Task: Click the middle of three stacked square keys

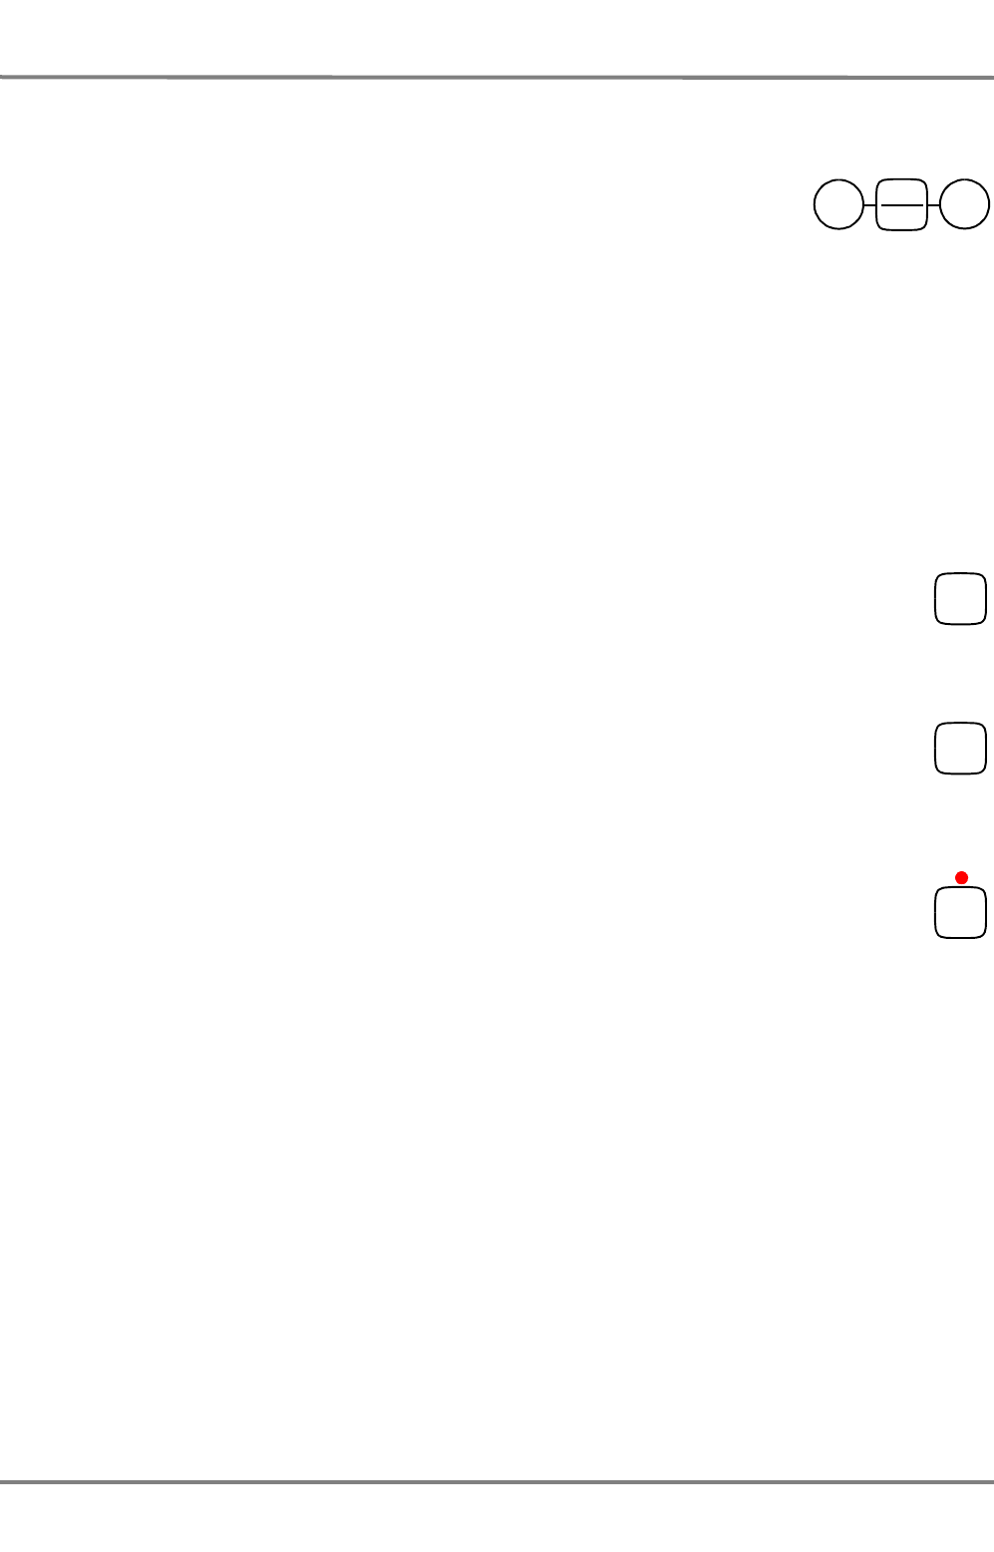Action: pyautogui.click(x=960, y=748)
